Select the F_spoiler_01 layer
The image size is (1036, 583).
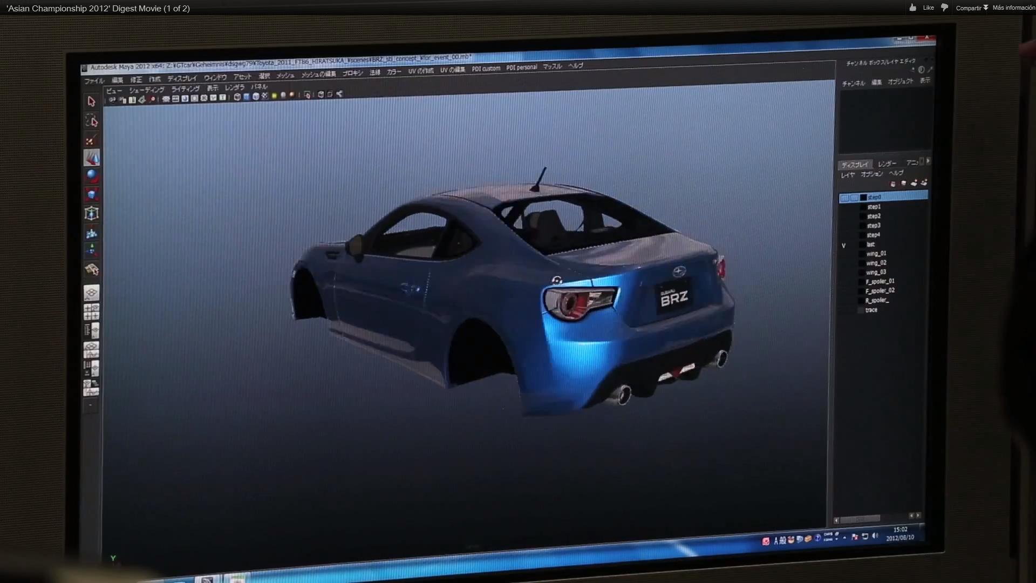point(880,281)
